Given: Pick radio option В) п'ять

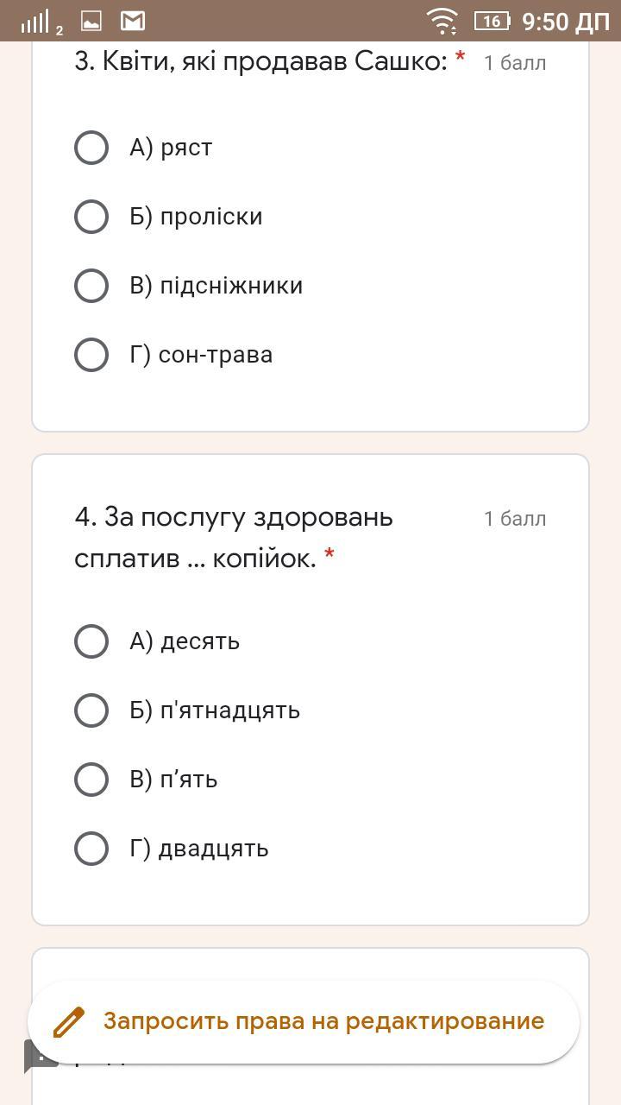Looking at the screenshot, I should [91, 780].
